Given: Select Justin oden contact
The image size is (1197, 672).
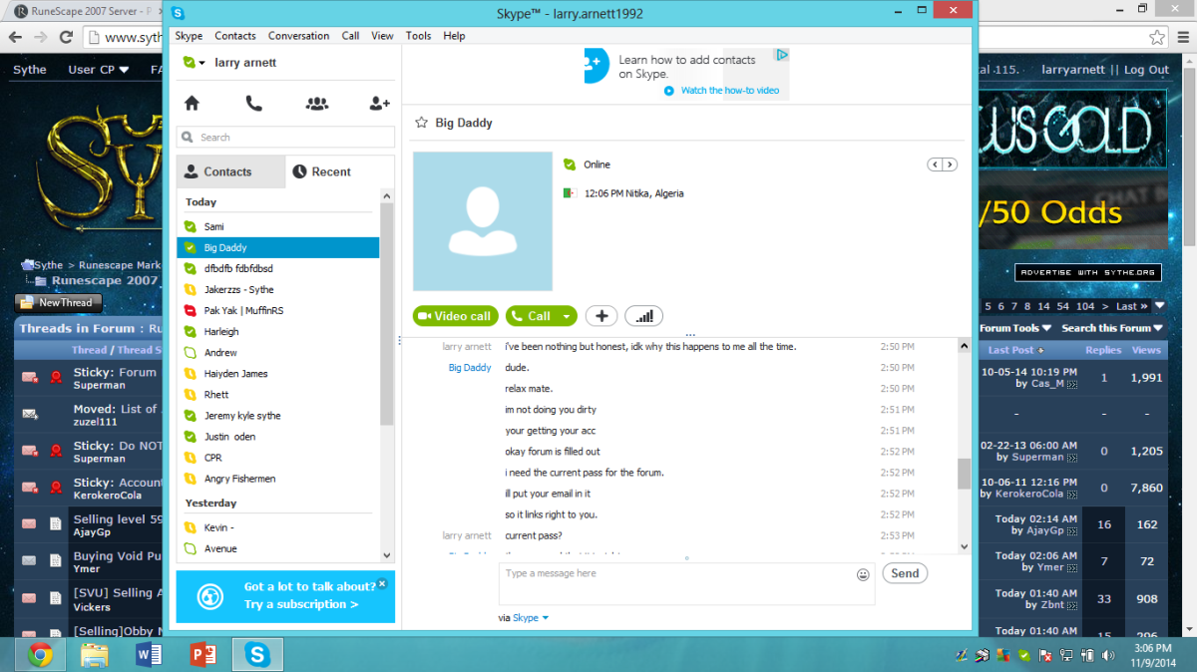Looking at the screenshot, I should [278, 436].
